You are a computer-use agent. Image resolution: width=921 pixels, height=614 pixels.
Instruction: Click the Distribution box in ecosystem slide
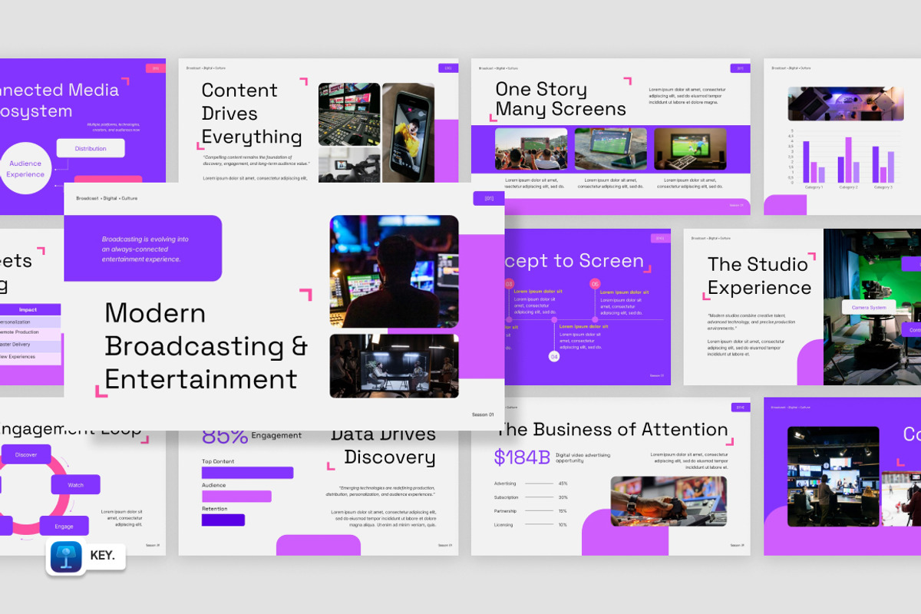pos(91,148)
